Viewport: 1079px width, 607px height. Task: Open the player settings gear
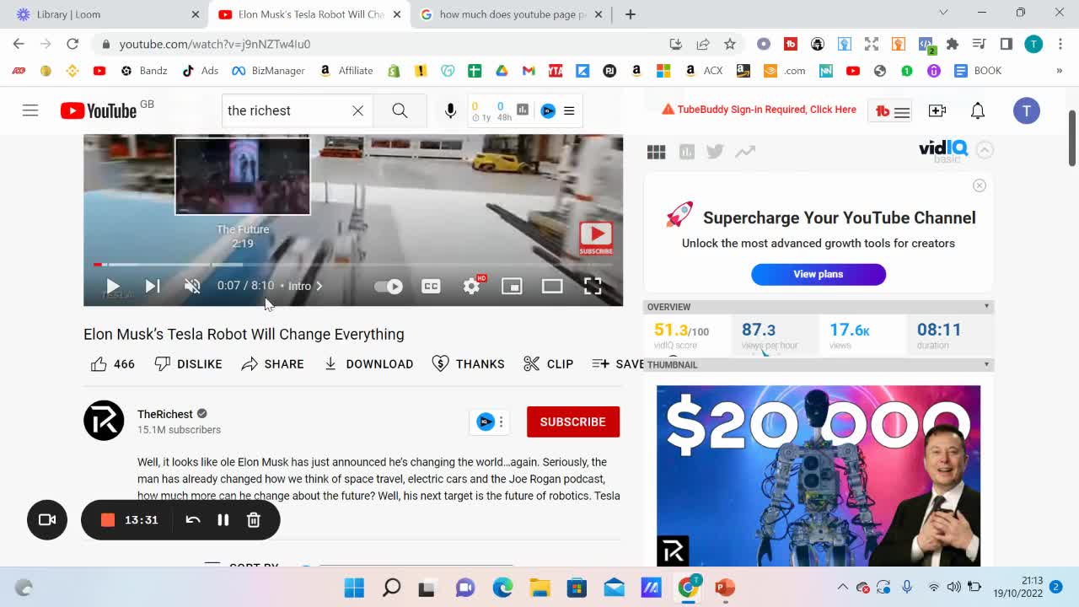pyautogui.click(x=471, y=286)
